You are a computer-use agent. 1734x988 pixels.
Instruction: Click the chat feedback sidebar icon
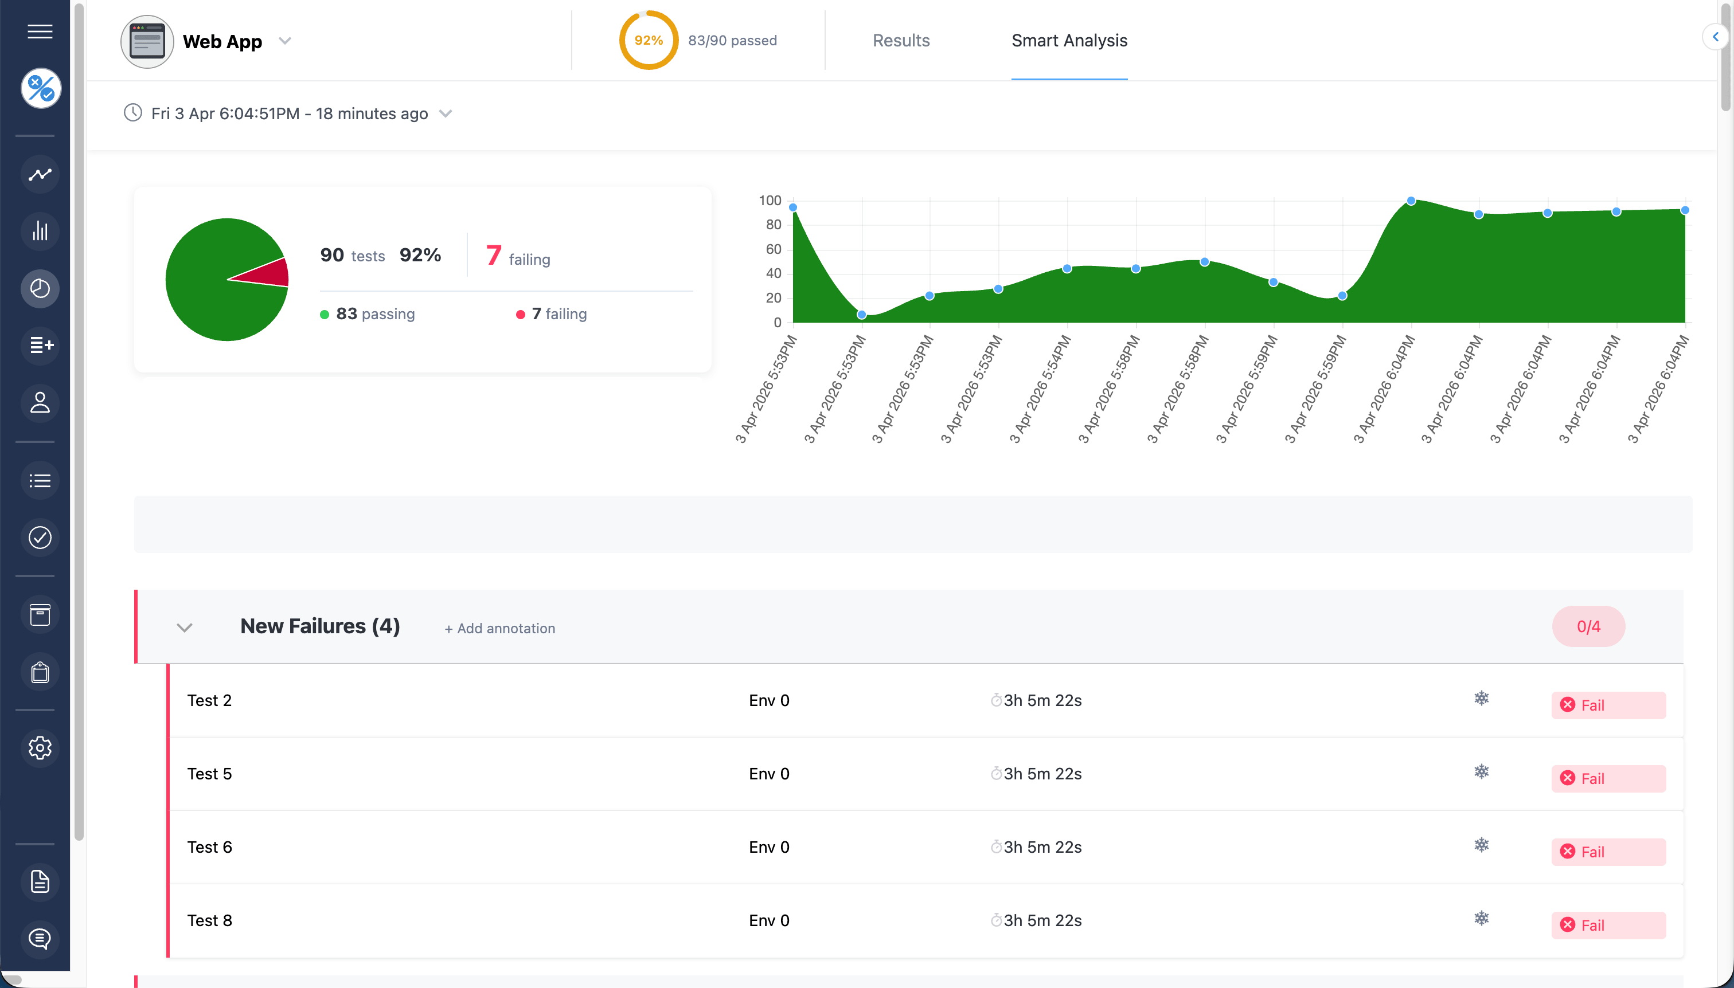(40, 939)
